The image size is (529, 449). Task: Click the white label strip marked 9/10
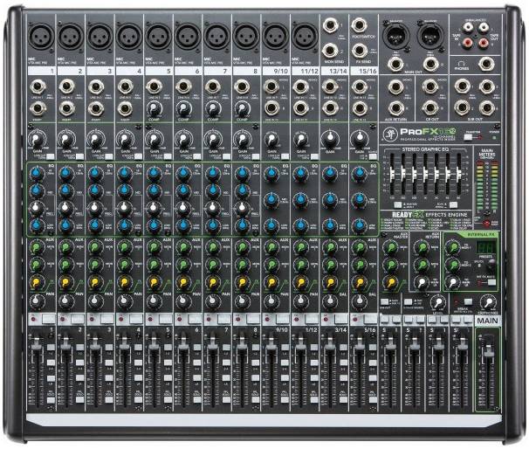pos(276,71)
